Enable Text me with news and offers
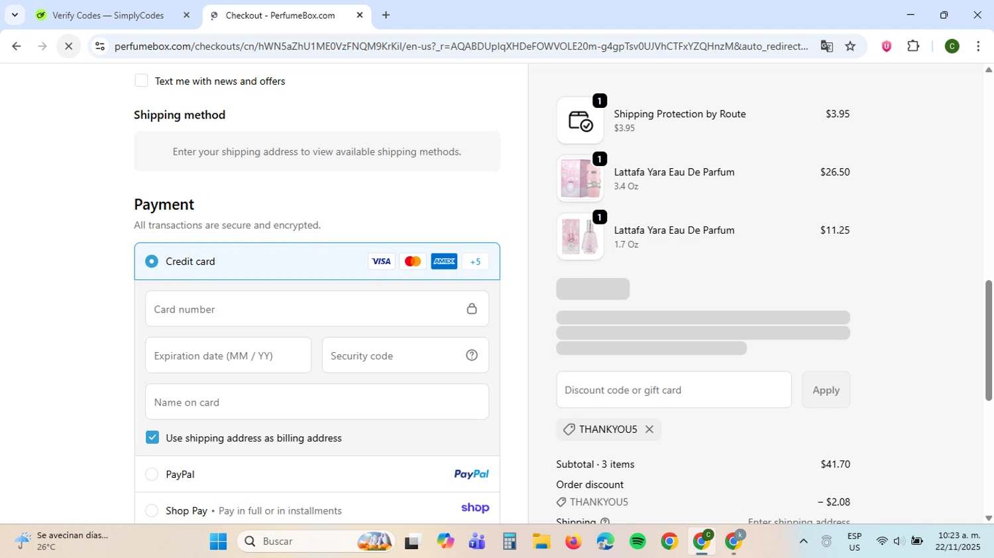The height and width of the screenshot is (558, 994). coord(141,81)
